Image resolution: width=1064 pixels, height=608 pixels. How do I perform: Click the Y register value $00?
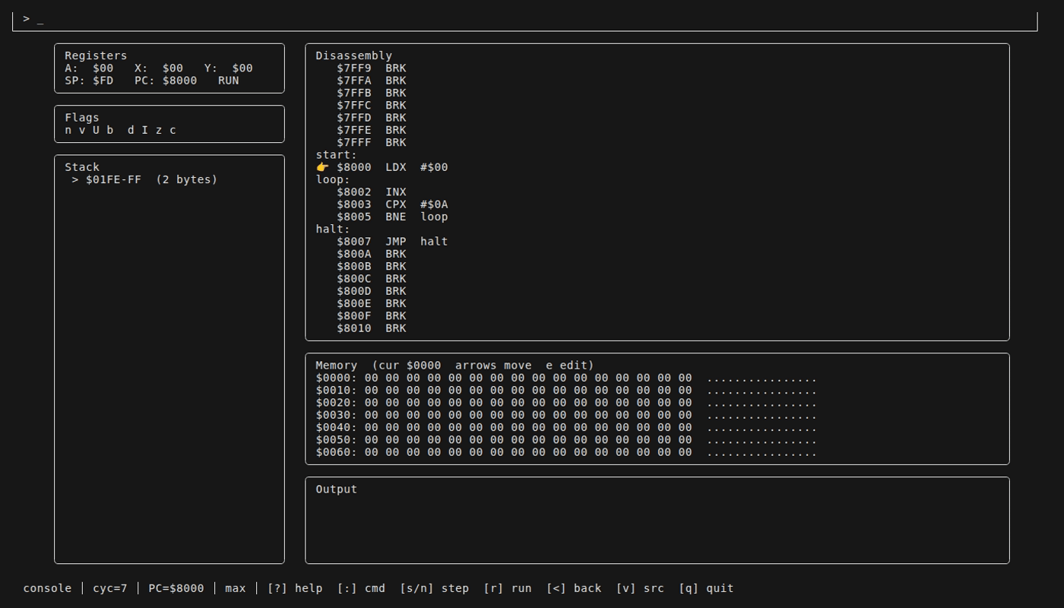(x=242, y=68)
